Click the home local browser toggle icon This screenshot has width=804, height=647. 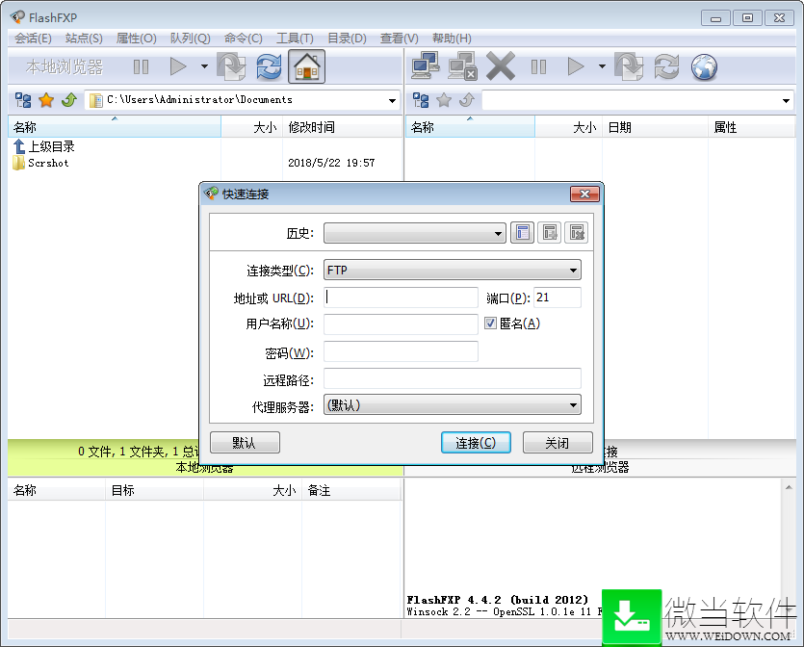point(306,66)
